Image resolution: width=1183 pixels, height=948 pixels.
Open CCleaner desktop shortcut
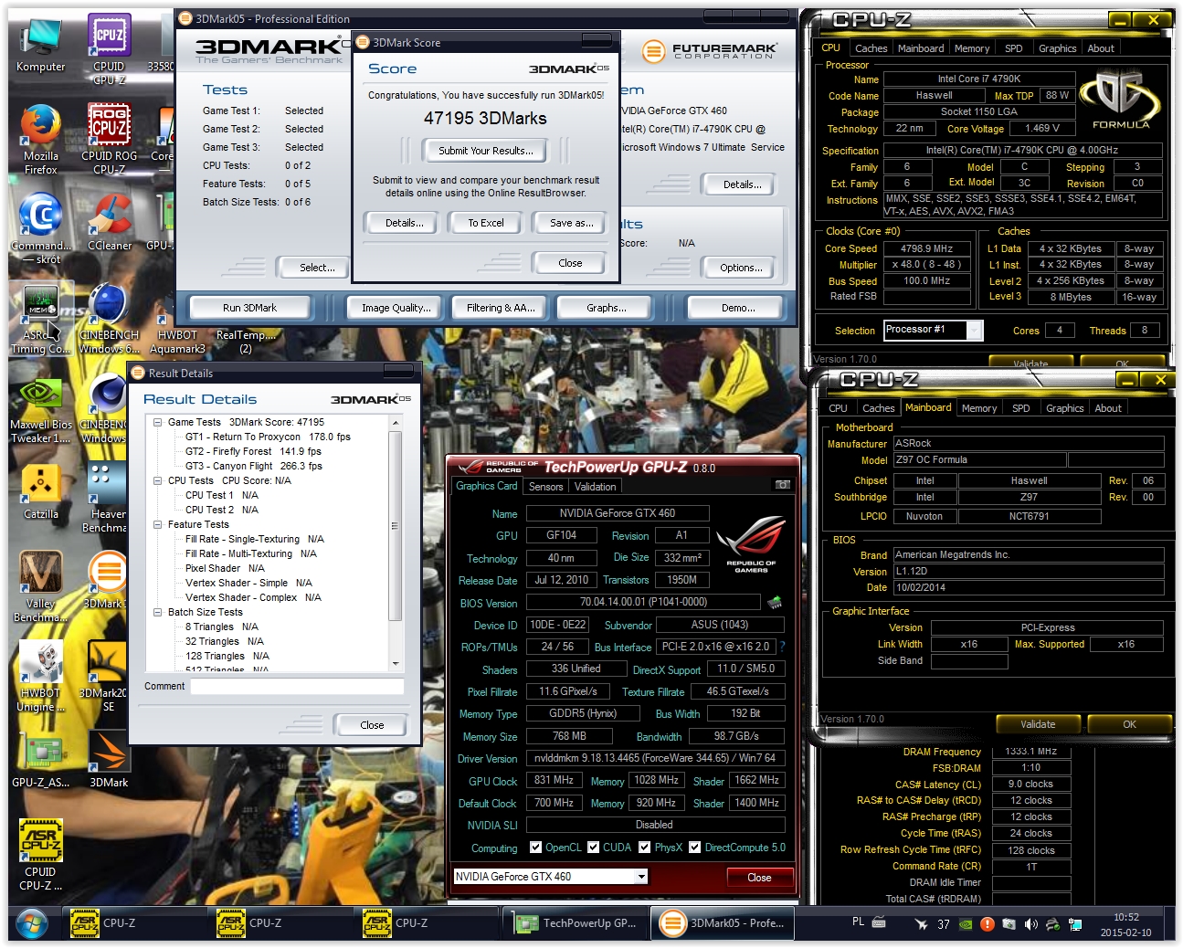(x=109, y=222)
